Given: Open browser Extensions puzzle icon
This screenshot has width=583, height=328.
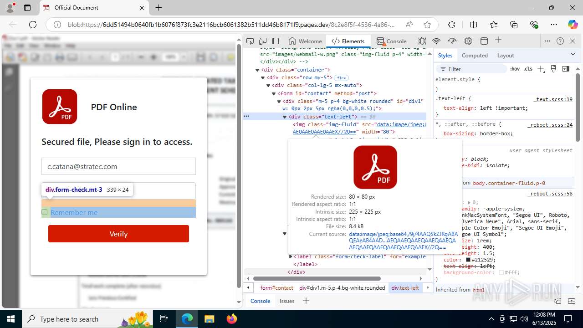Looking at the screenshot, I should point(451,25).
